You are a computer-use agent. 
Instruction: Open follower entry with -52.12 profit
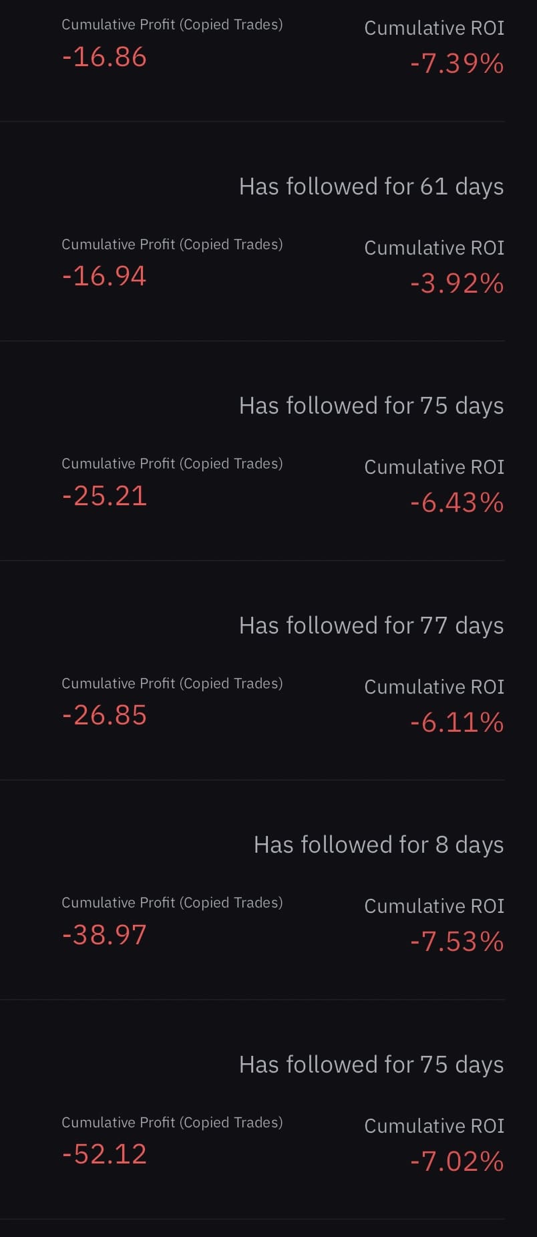pyautogui.click(x=104, y=1155)
